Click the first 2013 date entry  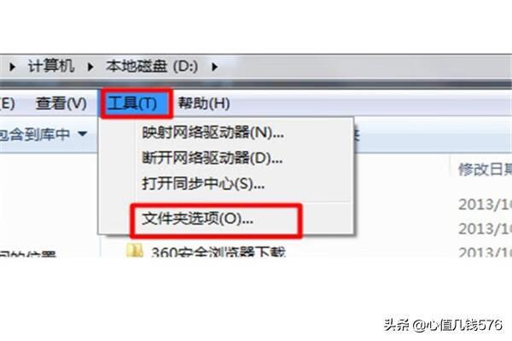coord(485,205)
